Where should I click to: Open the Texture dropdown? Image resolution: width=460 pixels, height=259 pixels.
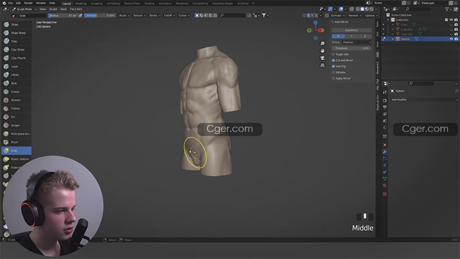[x=139, y=15]
